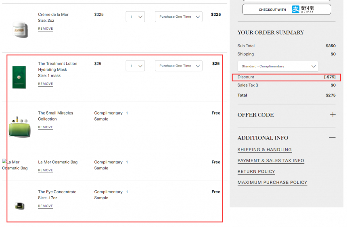
Task: Click The Treatment Lotion Hydrating Mask name
Action: 58,67
